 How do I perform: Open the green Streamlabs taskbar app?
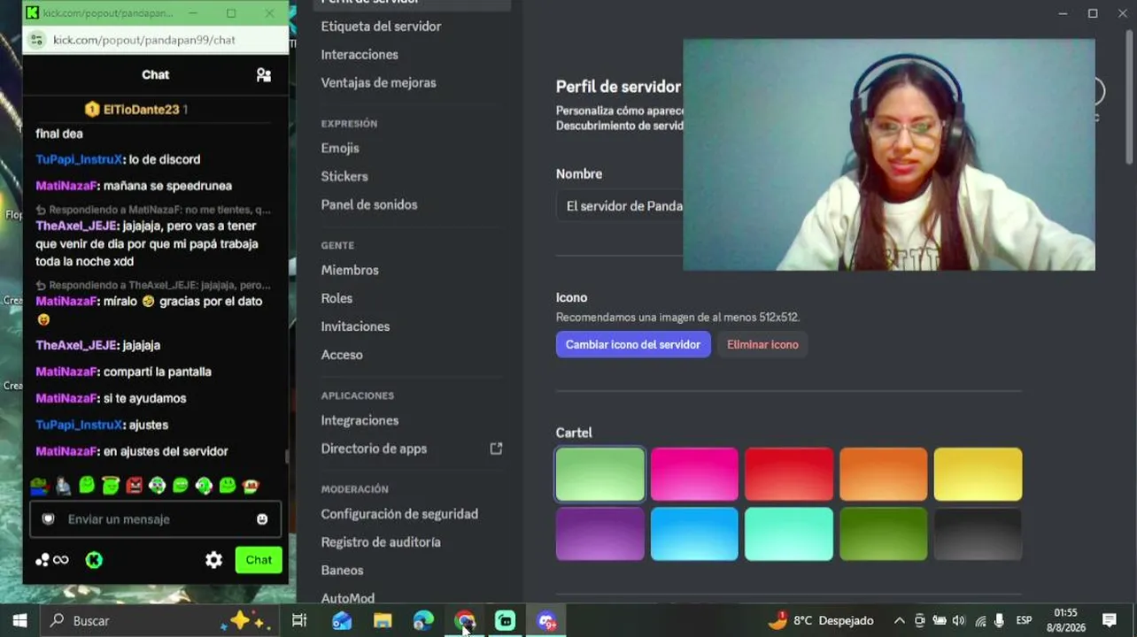tap(506, 621)
